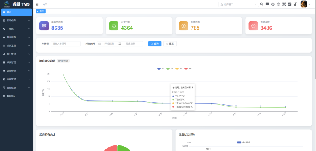Open the language switch icon in the header
Image resolution: width=316 pixels, height=151 pixels.
(x=290, y=4)
